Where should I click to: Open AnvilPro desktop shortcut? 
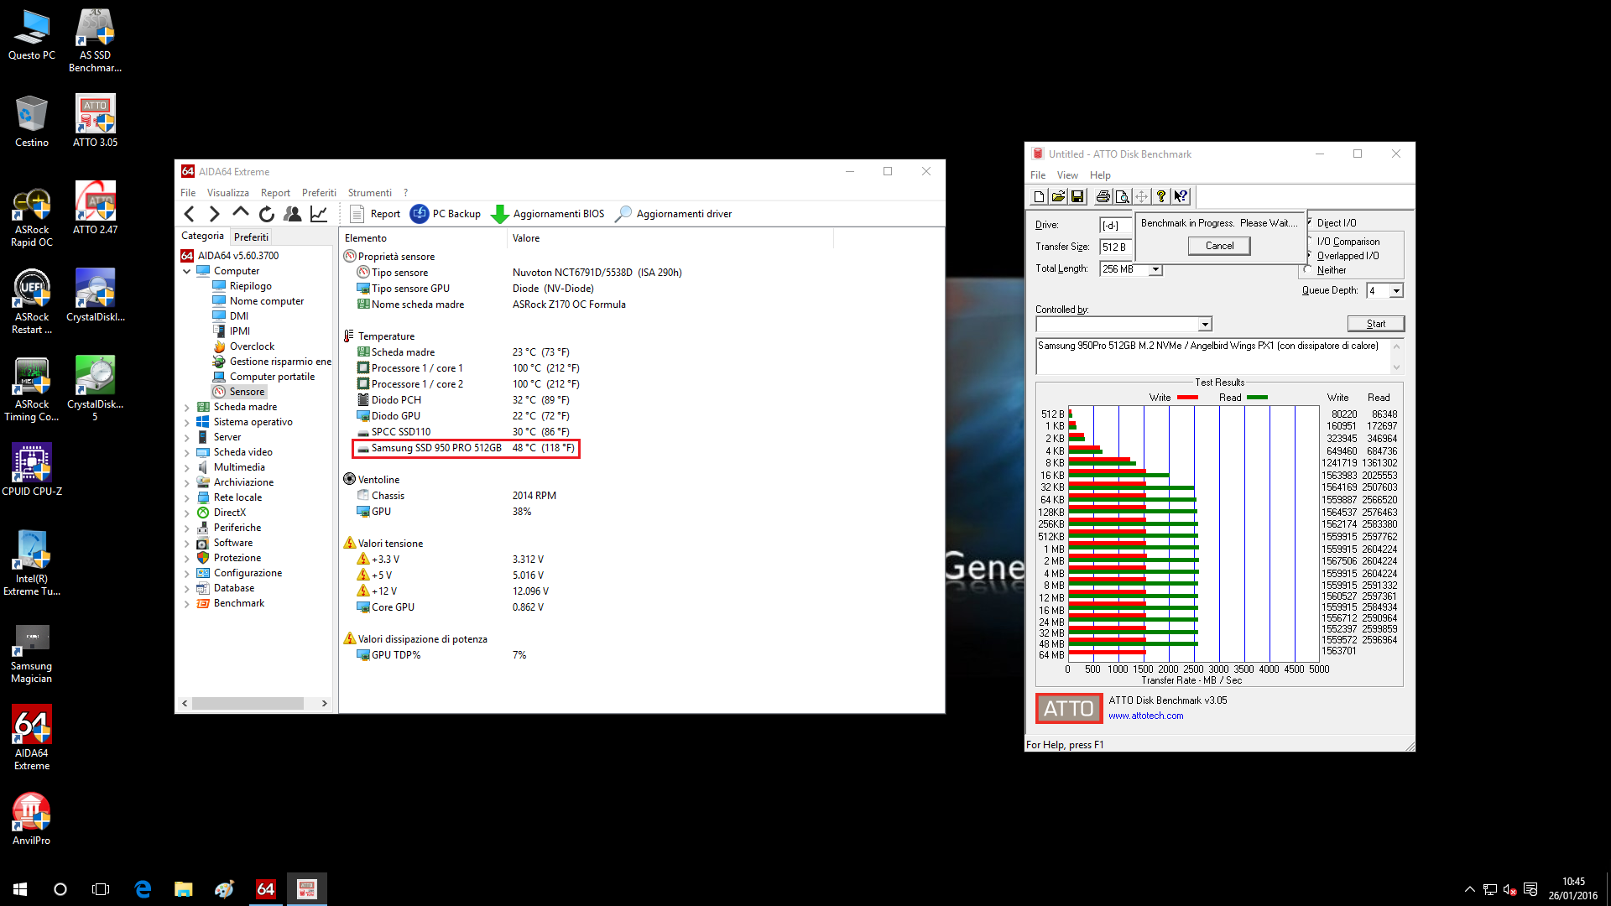point(32,819)
